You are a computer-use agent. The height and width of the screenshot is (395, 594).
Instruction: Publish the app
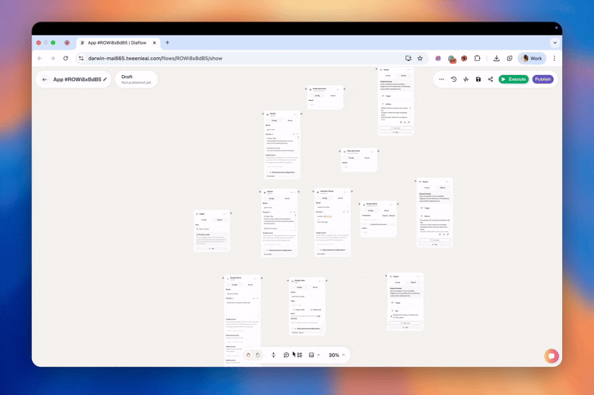[543, 79]
